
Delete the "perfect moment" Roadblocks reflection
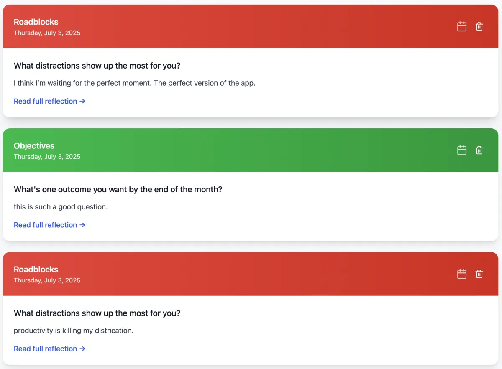click(479, 26)
